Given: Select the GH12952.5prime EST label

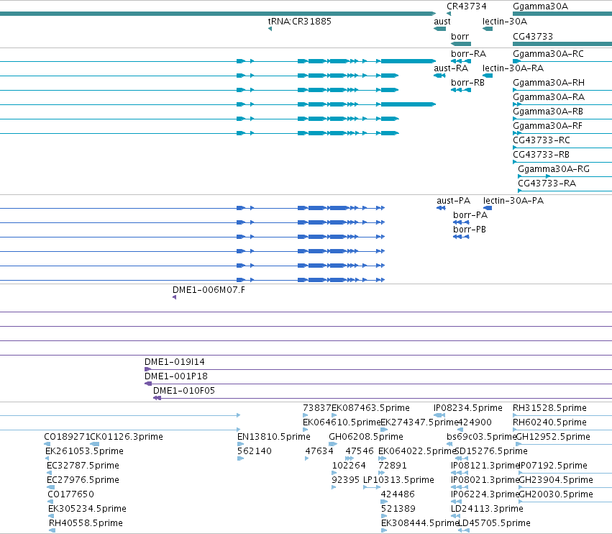Looking at the screenshot, I should 553,437.
